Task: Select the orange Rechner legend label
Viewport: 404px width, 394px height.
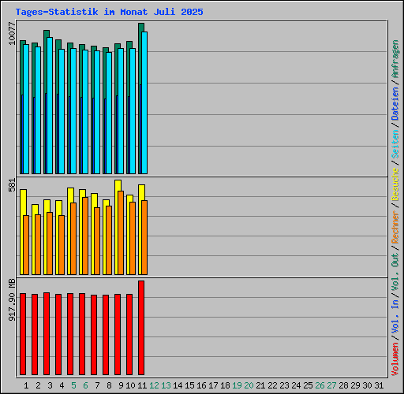Action: click(395, 227)
